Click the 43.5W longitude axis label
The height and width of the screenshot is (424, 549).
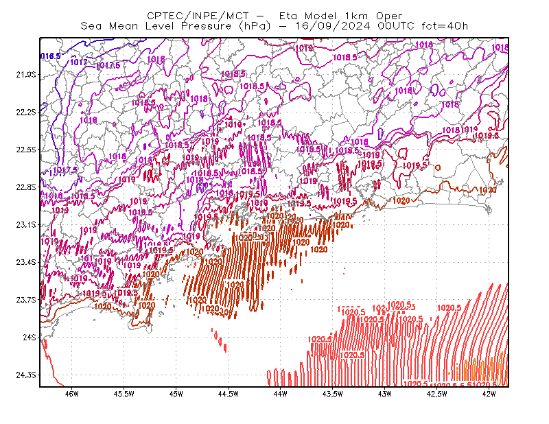pos(333,394)
